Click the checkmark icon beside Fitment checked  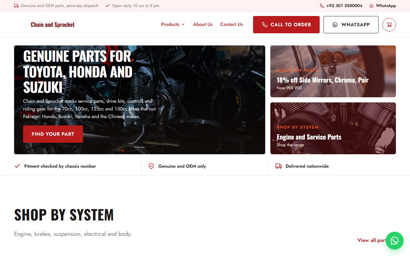coord(17,166)
